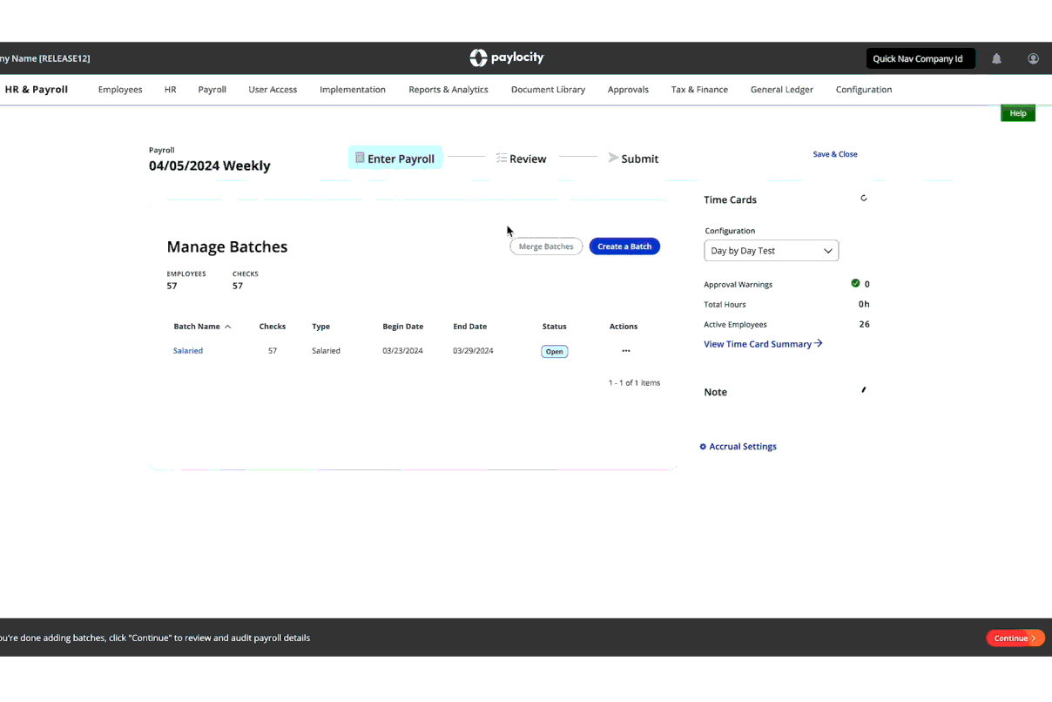
Task: Click the Paylocity logo in the header
Action: tap(506, 57)
